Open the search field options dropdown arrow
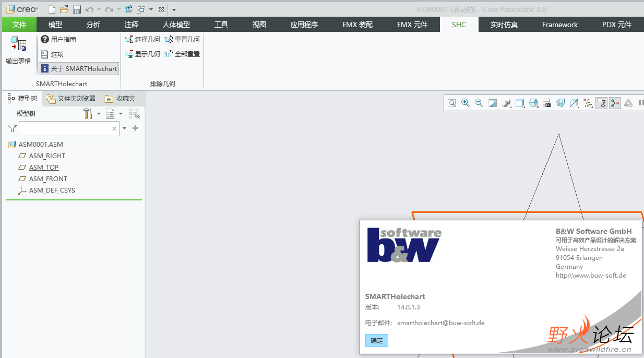Viewport: 644px width, 358px height. pos(124,128)
